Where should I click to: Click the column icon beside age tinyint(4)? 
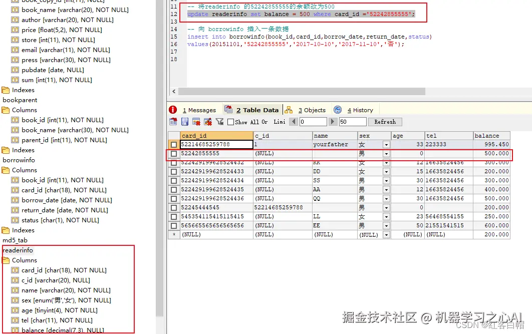click(15, 310)
